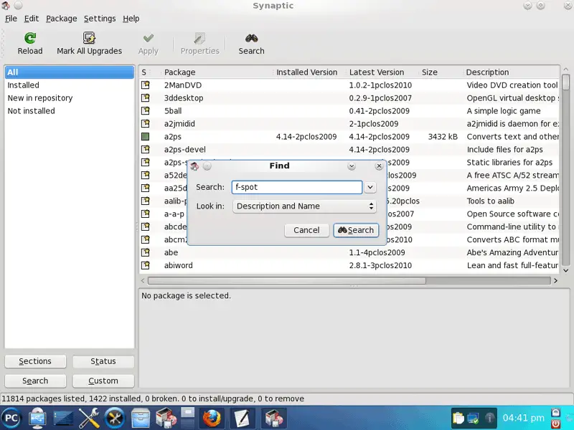This screenshot has height=430, width=574.
Task: Open the file cabinet file manager icon
Action: [141, 418]
